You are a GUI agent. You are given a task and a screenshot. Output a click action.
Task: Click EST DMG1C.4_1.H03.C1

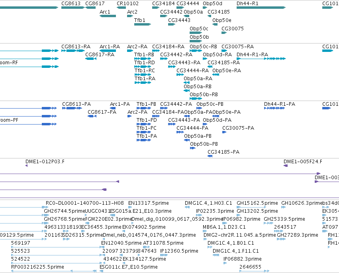(x=208, y=204)
